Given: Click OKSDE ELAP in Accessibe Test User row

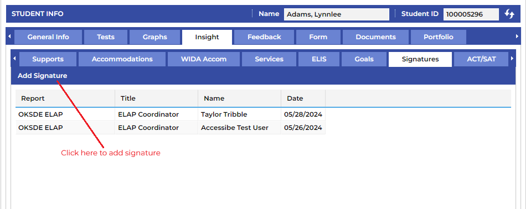Looking at the screenshot, I should 65,128.
